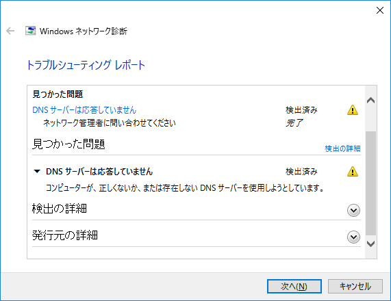Click the 'トラブルシューティング レポート' title
This screenshot has height=301, width=391.
click(86, 65)
